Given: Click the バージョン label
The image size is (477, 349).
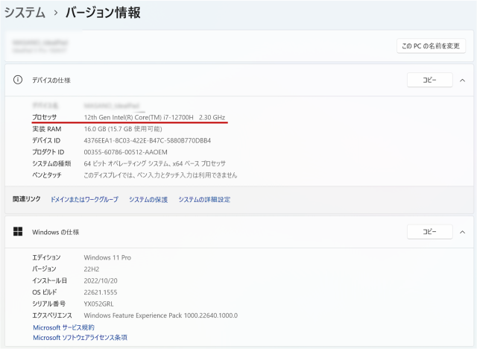Looking at the screenshot, I should 44,269.
